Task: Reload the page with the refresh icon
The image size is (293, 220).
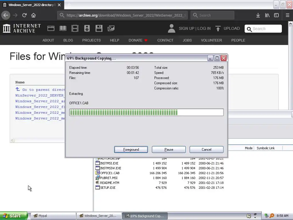Action: (24, 15)
